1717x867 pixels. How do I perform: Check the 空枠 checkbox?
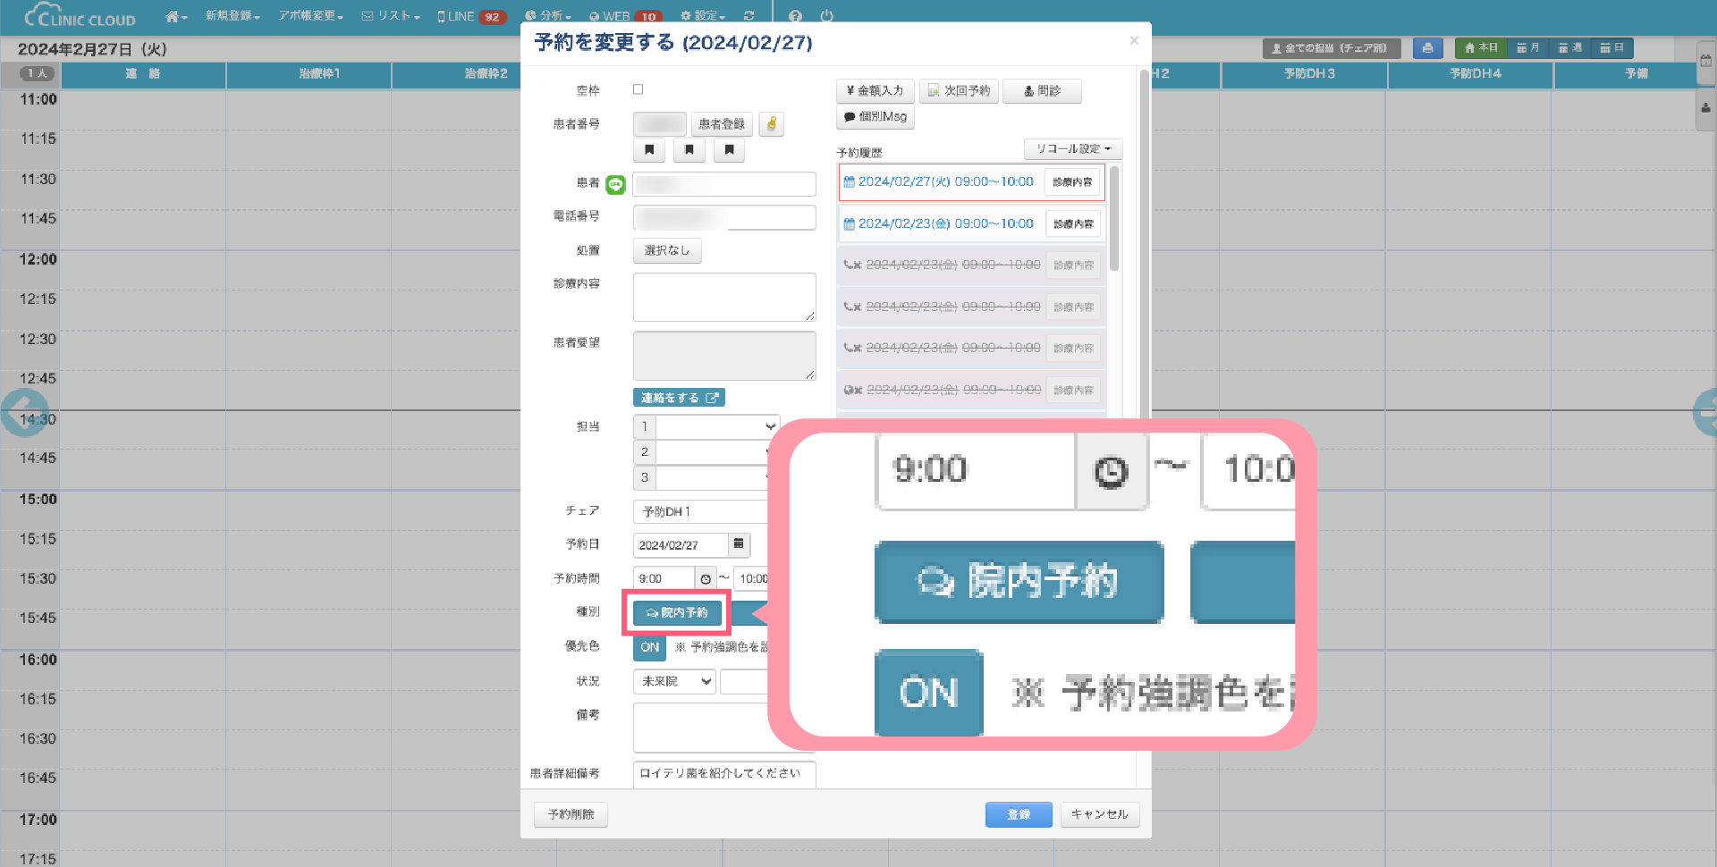pos(639,89)
